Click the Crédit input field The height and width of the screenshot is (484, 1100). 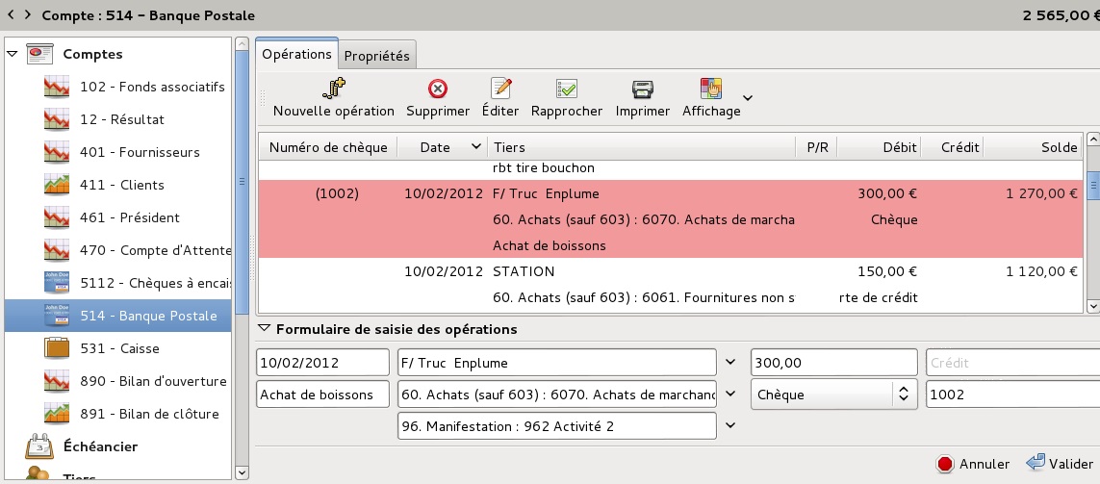click(x=1013, y=363)
